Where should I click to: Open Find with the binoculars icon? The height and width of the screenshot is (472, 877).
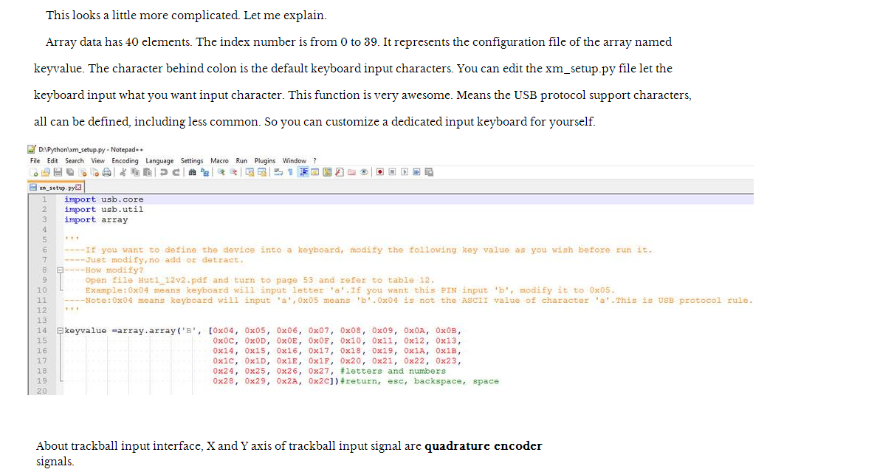(x=193, y=172)
